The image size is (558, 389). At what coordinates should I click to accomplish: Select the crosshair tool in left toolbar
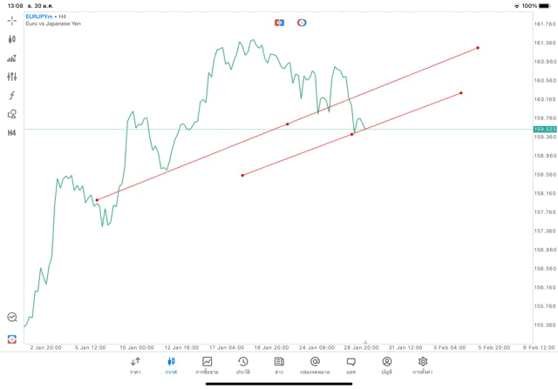point(12,20)
